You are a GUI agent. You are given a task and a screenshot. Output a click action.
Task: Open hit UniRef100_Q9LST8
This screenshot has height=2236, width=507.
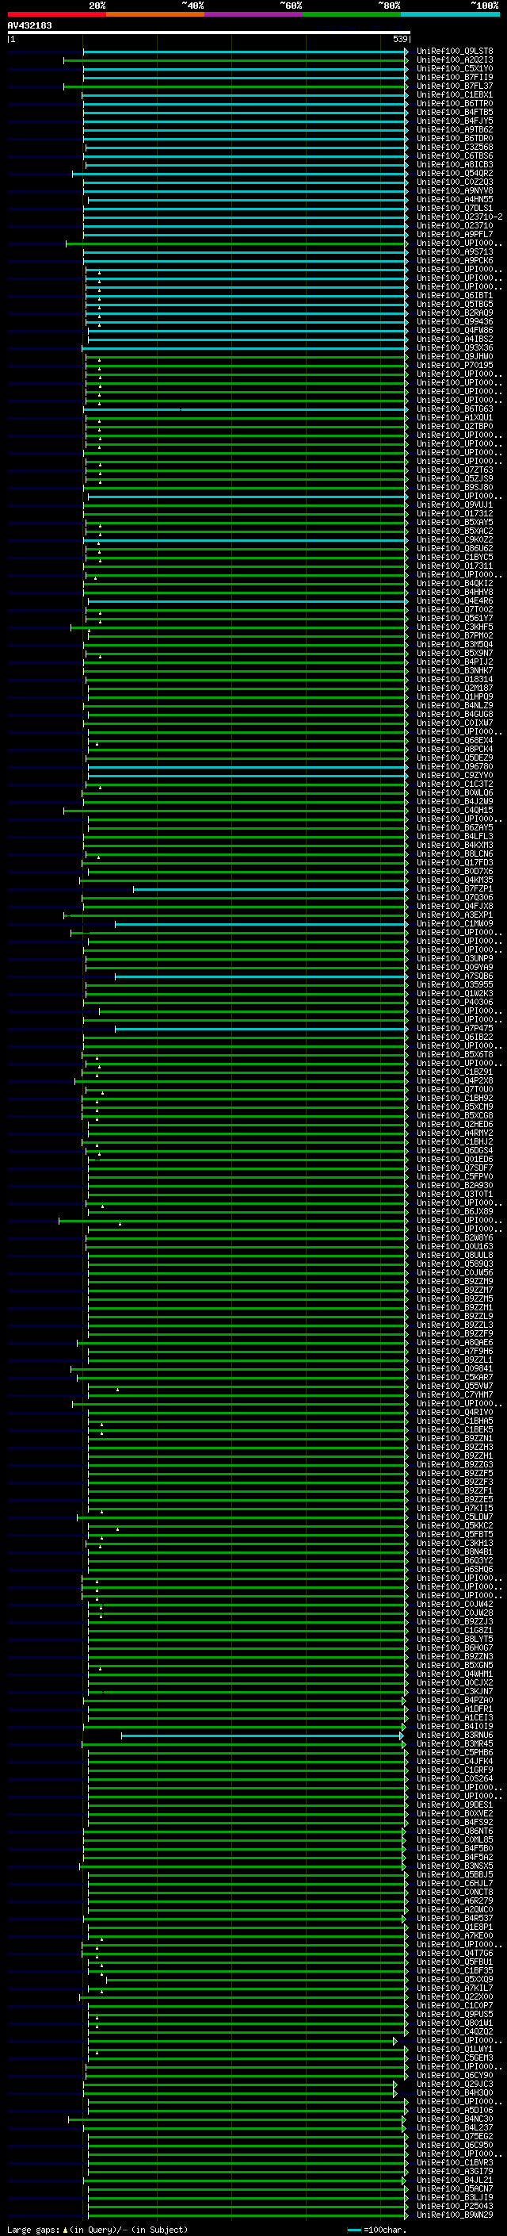click(454, 52)
